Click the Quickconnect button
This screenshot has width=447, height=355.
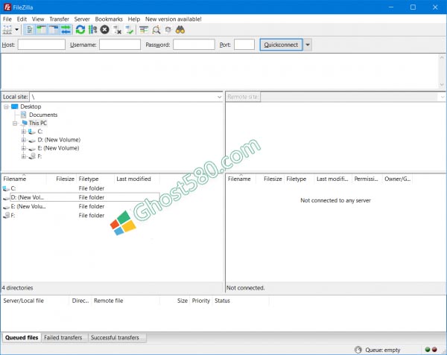pos(281,45)
